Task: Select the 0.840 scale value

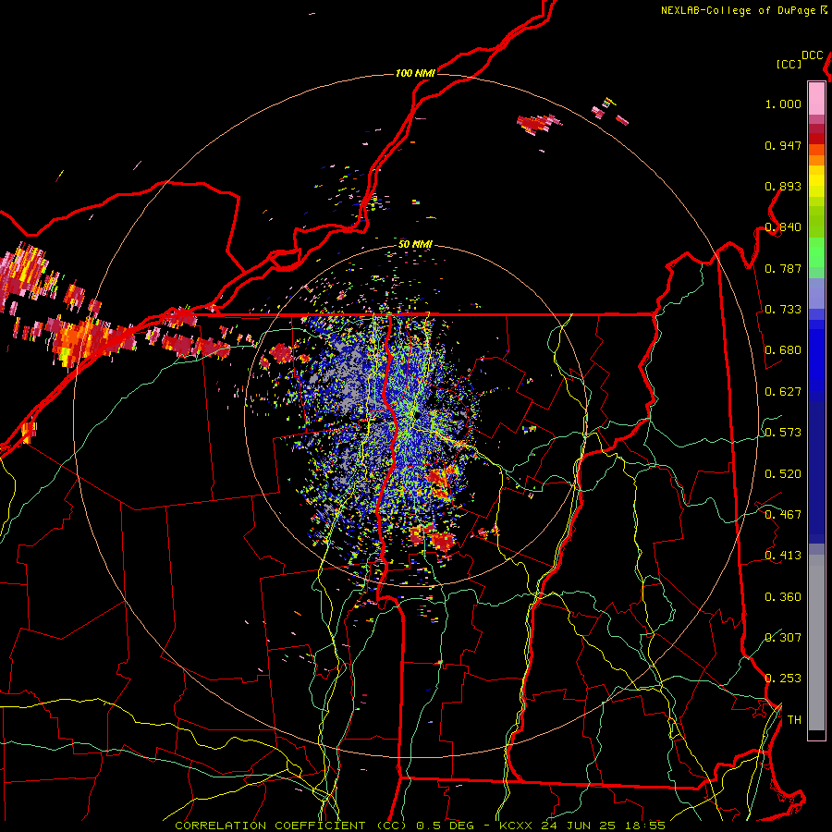Action: 783,227
